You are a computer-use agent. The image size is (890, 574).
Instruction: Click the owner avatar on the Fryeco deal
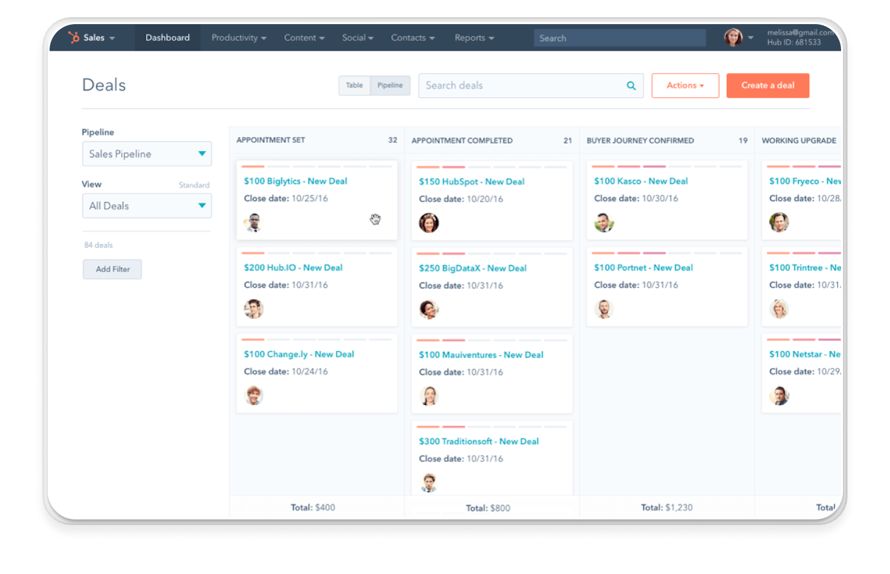tap(779, 222)
